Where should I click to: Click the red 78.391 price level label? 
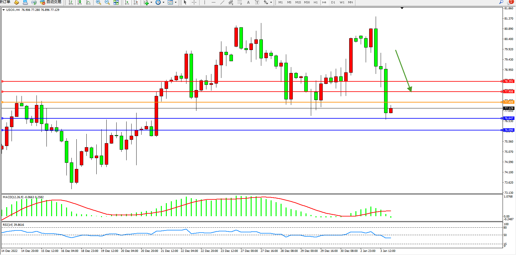509,81
